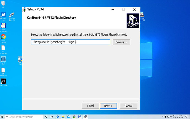Click the Next > button

pos(108,106)
